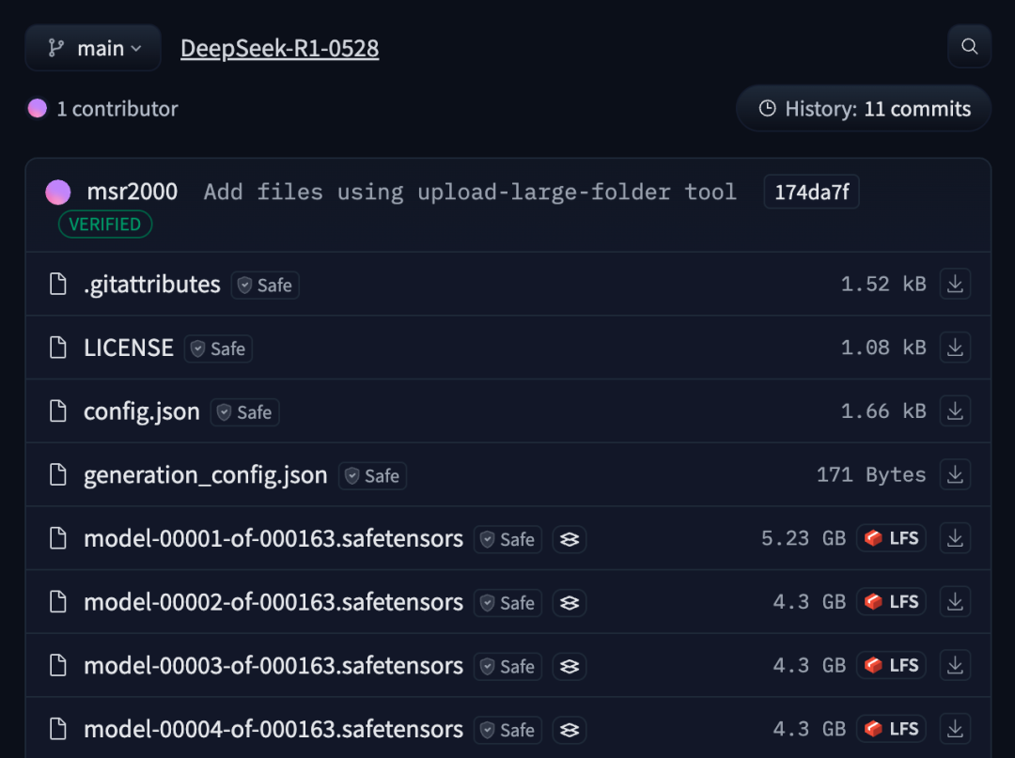
Task: Click Safe badge for model-00001 safetensors
Action: click(508, 539)
